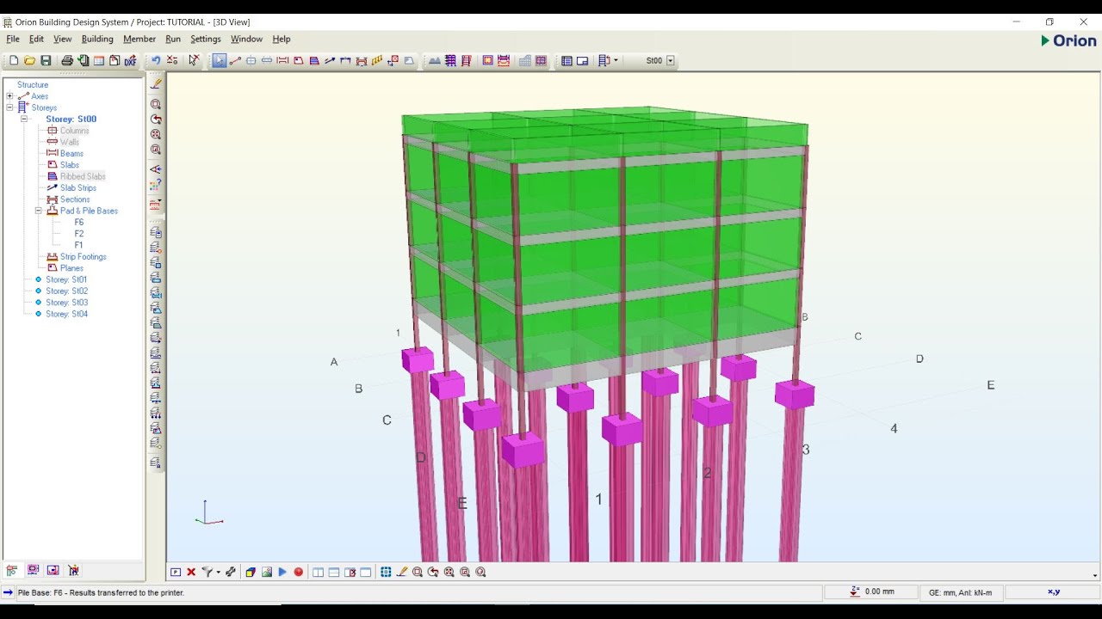Screen dimensions: 1102x619
Task: Activate the arrow select tool
Action: (x=220, y=60)
